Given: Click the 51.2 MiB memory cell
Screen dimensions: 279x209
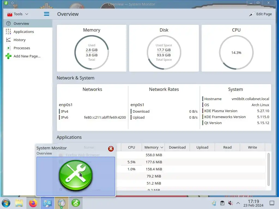Looking at the screenshot, I should [154, 183].
